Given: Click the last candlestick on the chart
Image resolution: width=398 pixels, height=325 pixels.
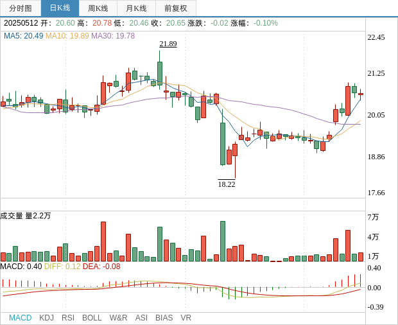Looking at the screenshot, I should (x=360, y=94).
